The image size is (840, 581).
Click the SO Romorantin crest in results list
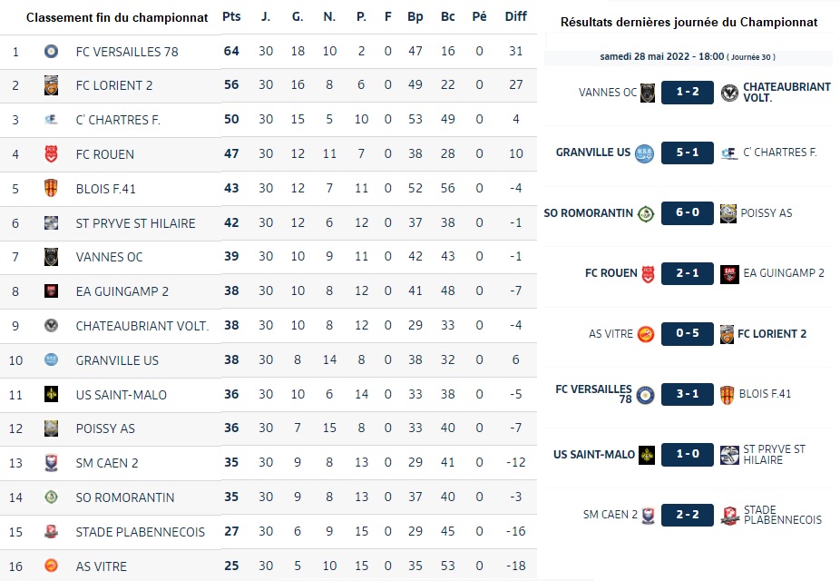click(645, 213)
